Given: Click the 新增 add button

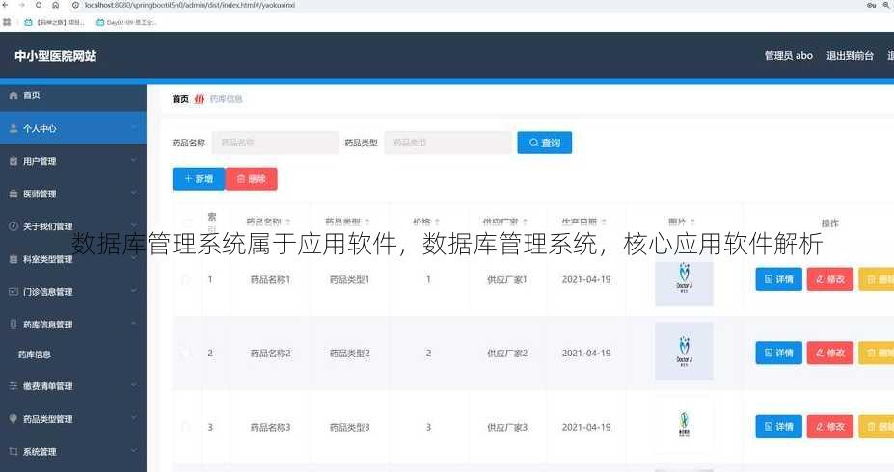Looking at the screenshot, I should pos(199,179).
